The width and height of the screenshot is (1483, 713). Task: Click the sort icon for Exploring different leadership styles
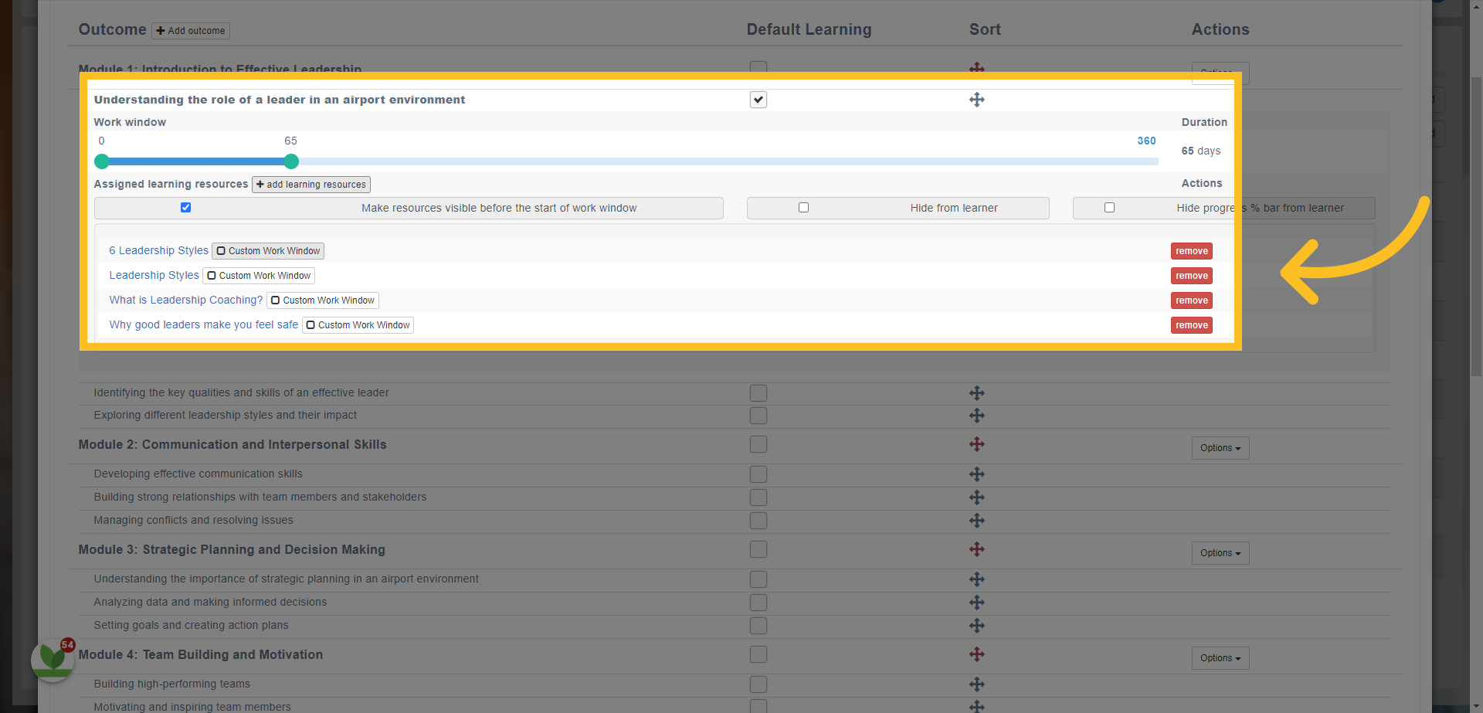pyautogui.click(x=976, y=416)
